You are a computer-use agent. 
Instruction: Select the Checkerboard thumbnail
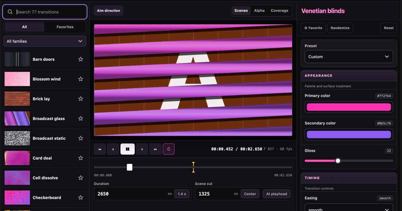[17, 198]
